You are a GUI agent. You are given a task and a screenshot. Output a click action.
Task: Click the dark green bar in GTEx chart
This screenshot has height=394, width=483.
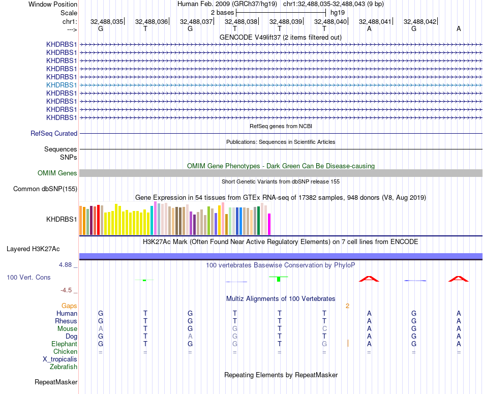click(x=258, y=221)
